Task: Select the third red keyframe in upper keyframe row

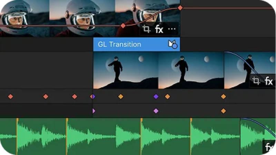Action: (x=75, y=96)
